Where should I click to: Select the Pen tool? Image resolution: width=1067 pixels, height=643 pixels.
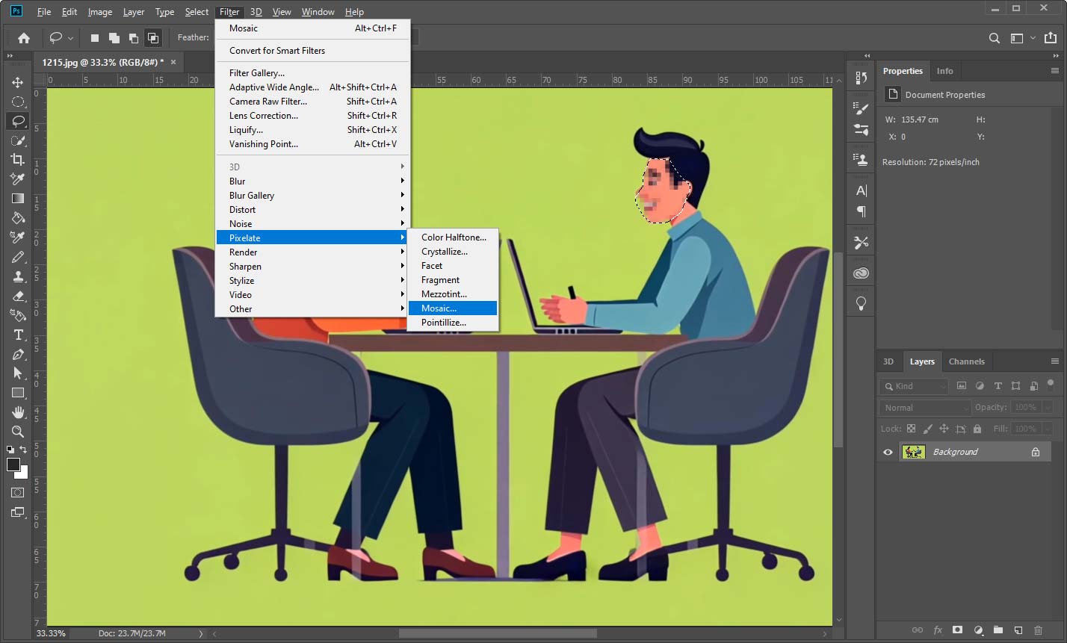pyautogui.click(x=19, y=355)
